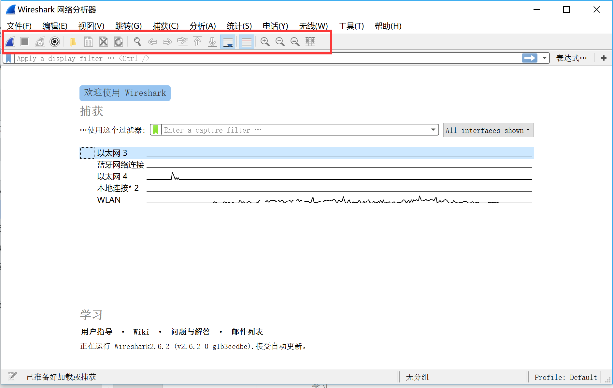This screenshot has width=613, height=388.
Task: Select the 蓝牙网络连接 interface
Action: [x=307, y=165]
